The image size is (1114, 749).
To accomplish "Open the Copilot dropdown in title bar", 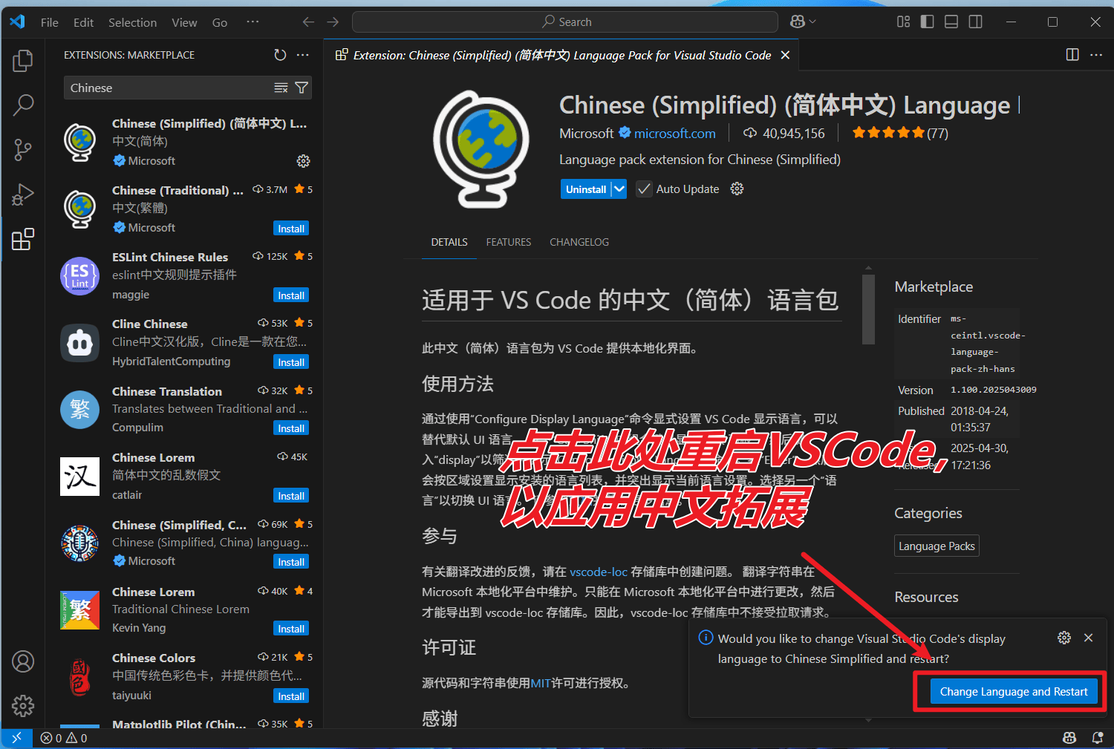I will point(803,22).
